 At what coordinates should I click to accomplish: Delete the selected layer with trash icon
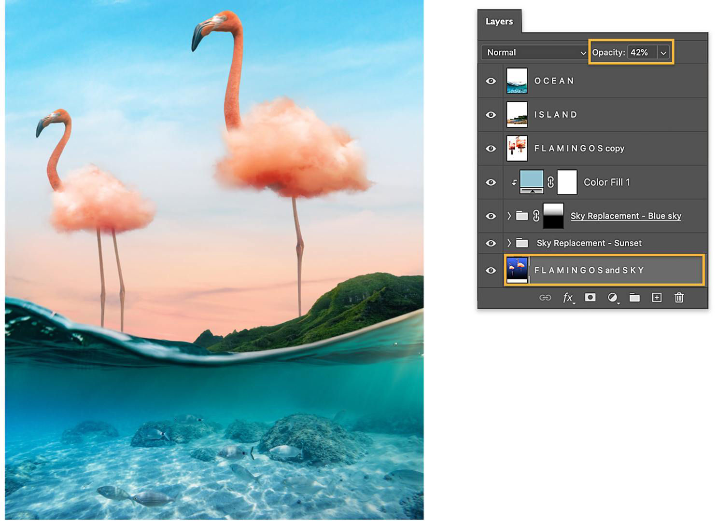point(679,298)
